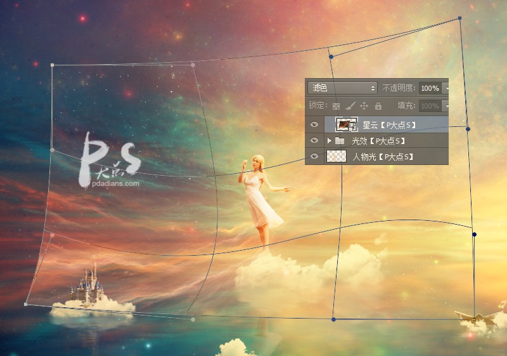The image size is (507, 356).
Task: Open the 不透明度 slider arrow
Action: pyautogui.click(x=446, y=88)
